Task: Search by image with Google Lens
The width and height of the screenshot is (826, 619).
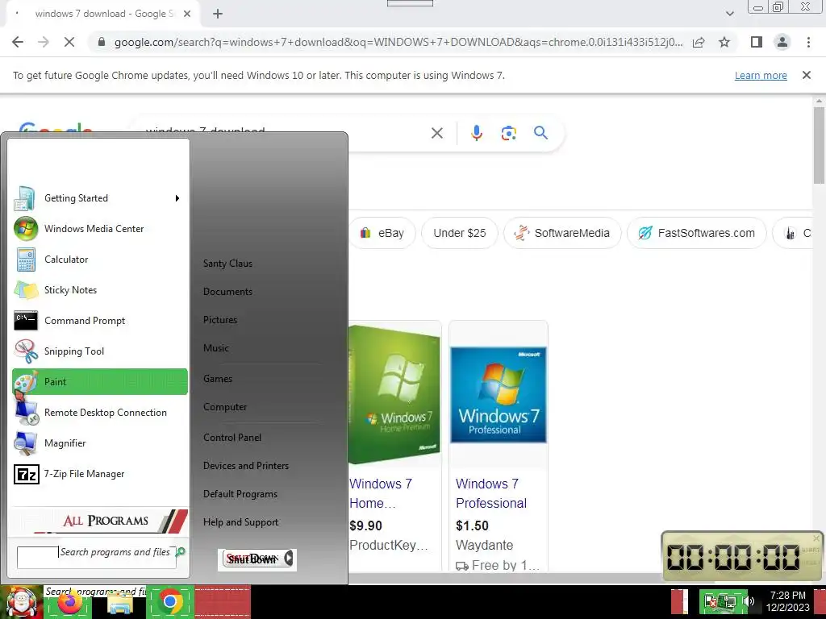Action: point(508,133)
